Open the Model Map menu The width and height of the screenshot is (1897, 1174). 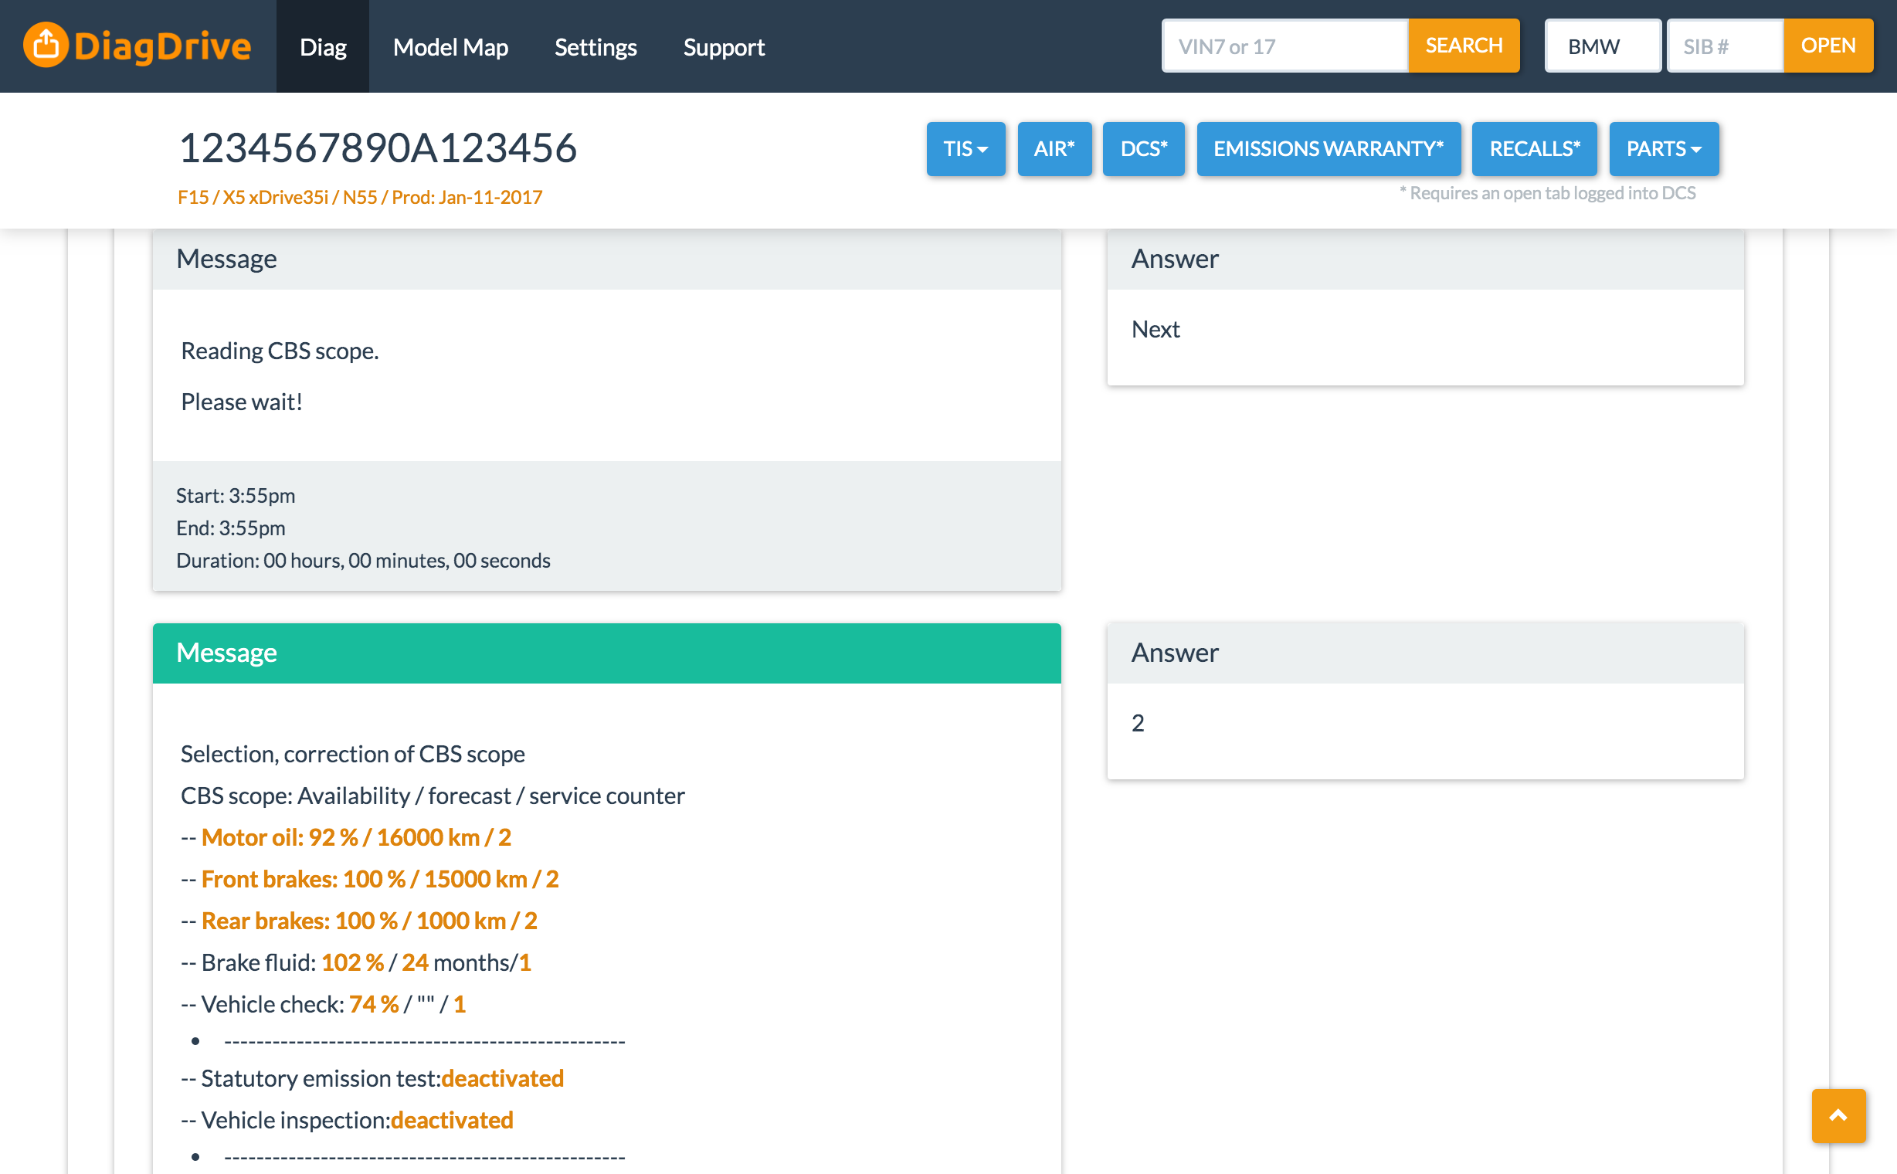tap(450, 46)
